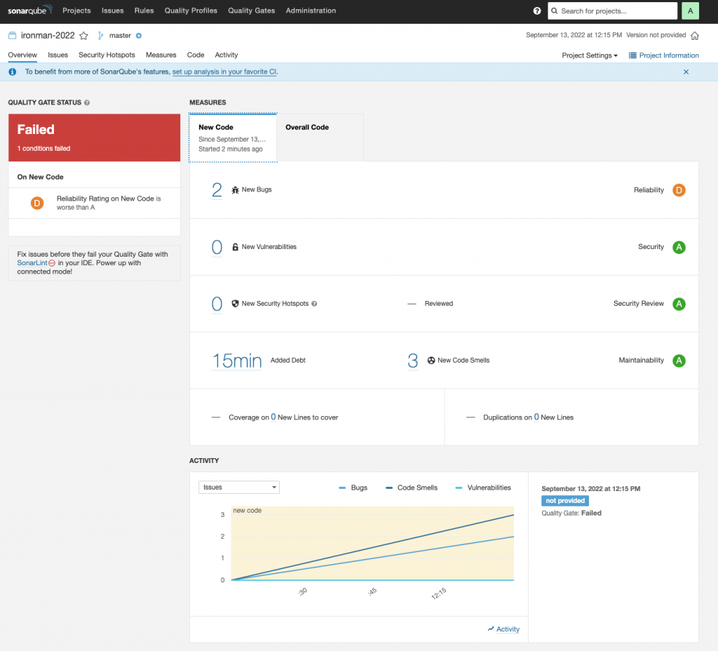Viewport: 718px width, 651px height.
Task: Follow 'set up analysis in your favorite CI' link
Action: point(224,72)
